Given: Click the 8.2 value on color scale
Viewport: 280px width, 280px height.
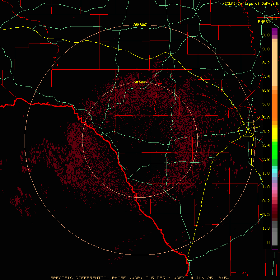Looking at the screenshot, I should 266,63.
